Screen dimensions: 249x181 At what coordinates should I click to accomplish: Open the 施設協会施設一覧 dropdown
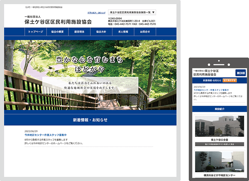pyautogui.click(x=132, y=13)
